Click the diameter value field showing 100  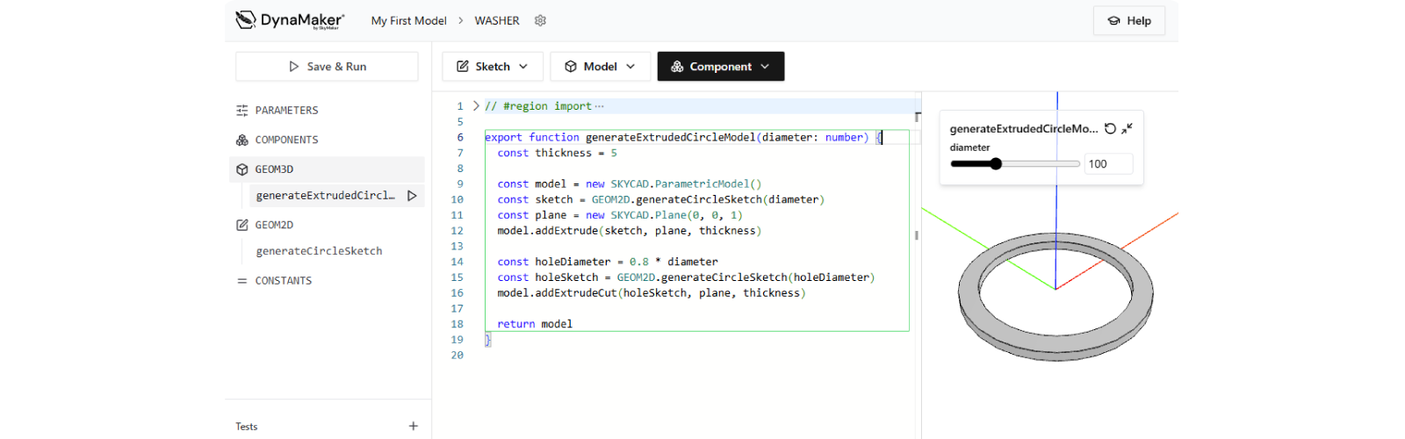coord(1108,164)
